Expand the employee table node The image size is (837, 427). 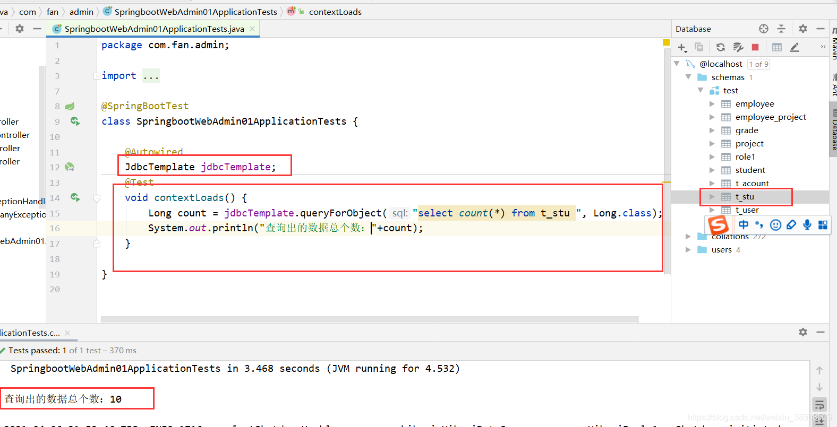(712, 104)
